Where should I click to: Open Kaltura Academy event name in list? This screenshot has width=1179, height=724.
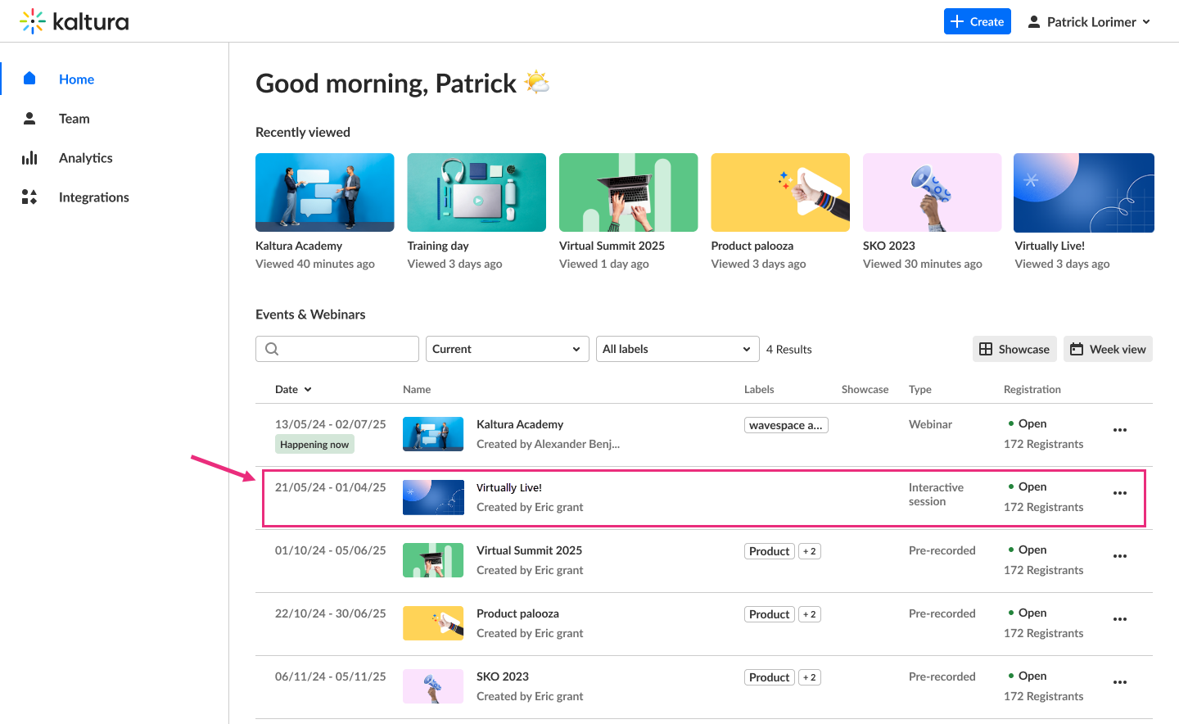[x=520, y=424]
